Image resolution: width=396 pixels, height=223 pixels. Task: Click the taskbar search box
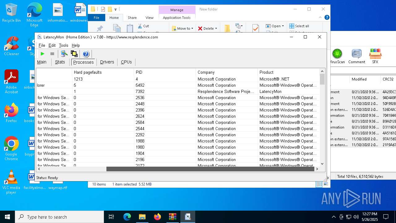[x=59, y=217]
